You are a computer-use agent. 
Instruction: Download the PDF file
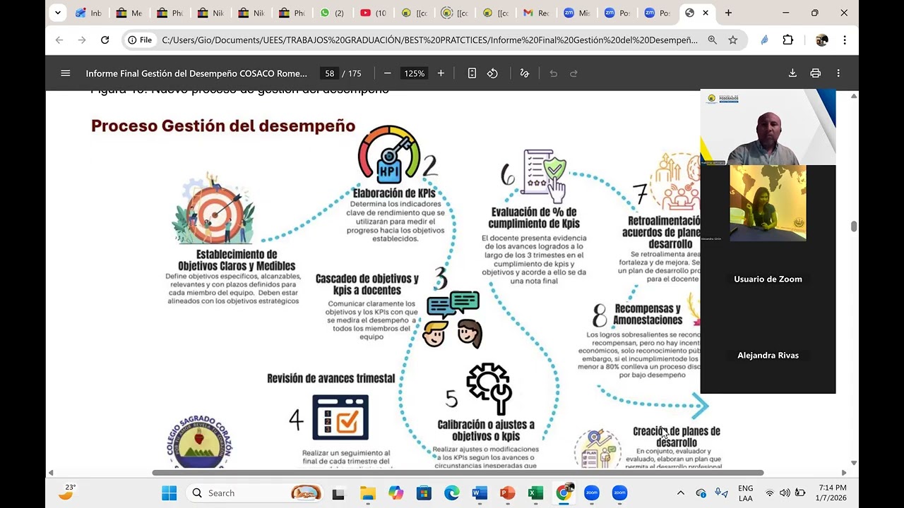click(792, 73)
